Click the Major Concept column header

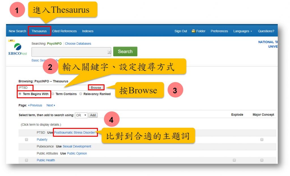tap(263, 115)
